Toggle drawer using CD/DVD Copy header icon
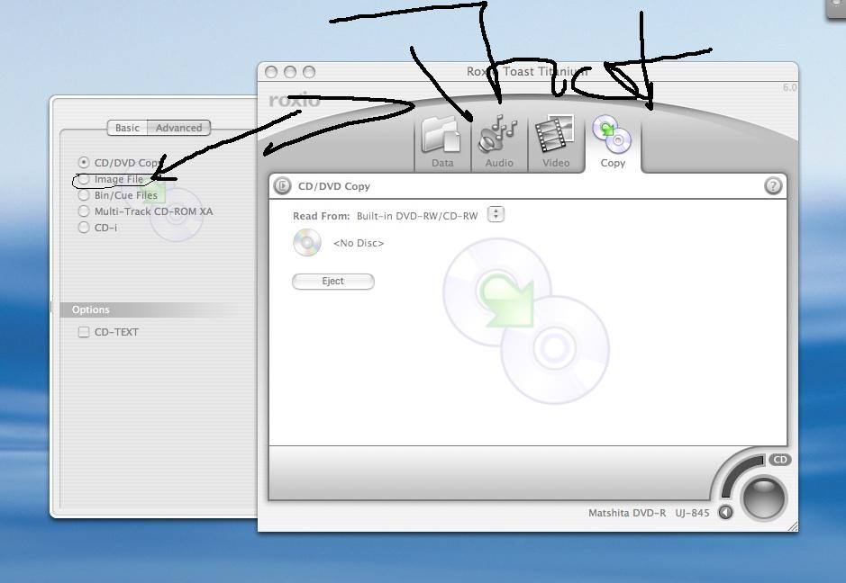 (282, 186)
